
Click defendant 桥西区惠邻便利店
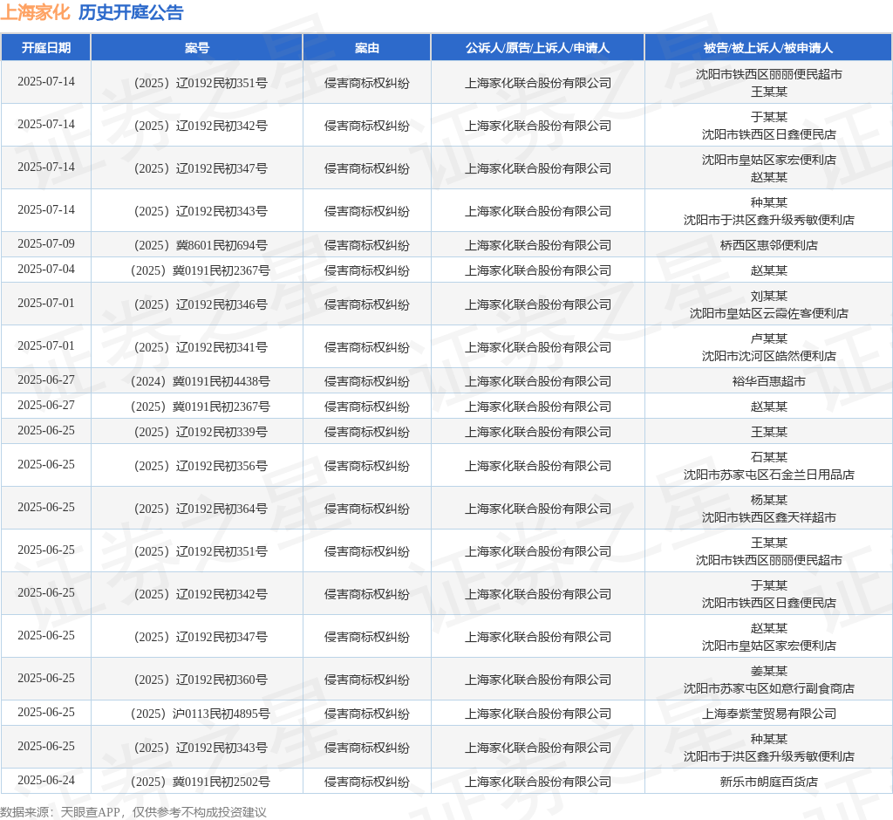(x=768, y=245)
